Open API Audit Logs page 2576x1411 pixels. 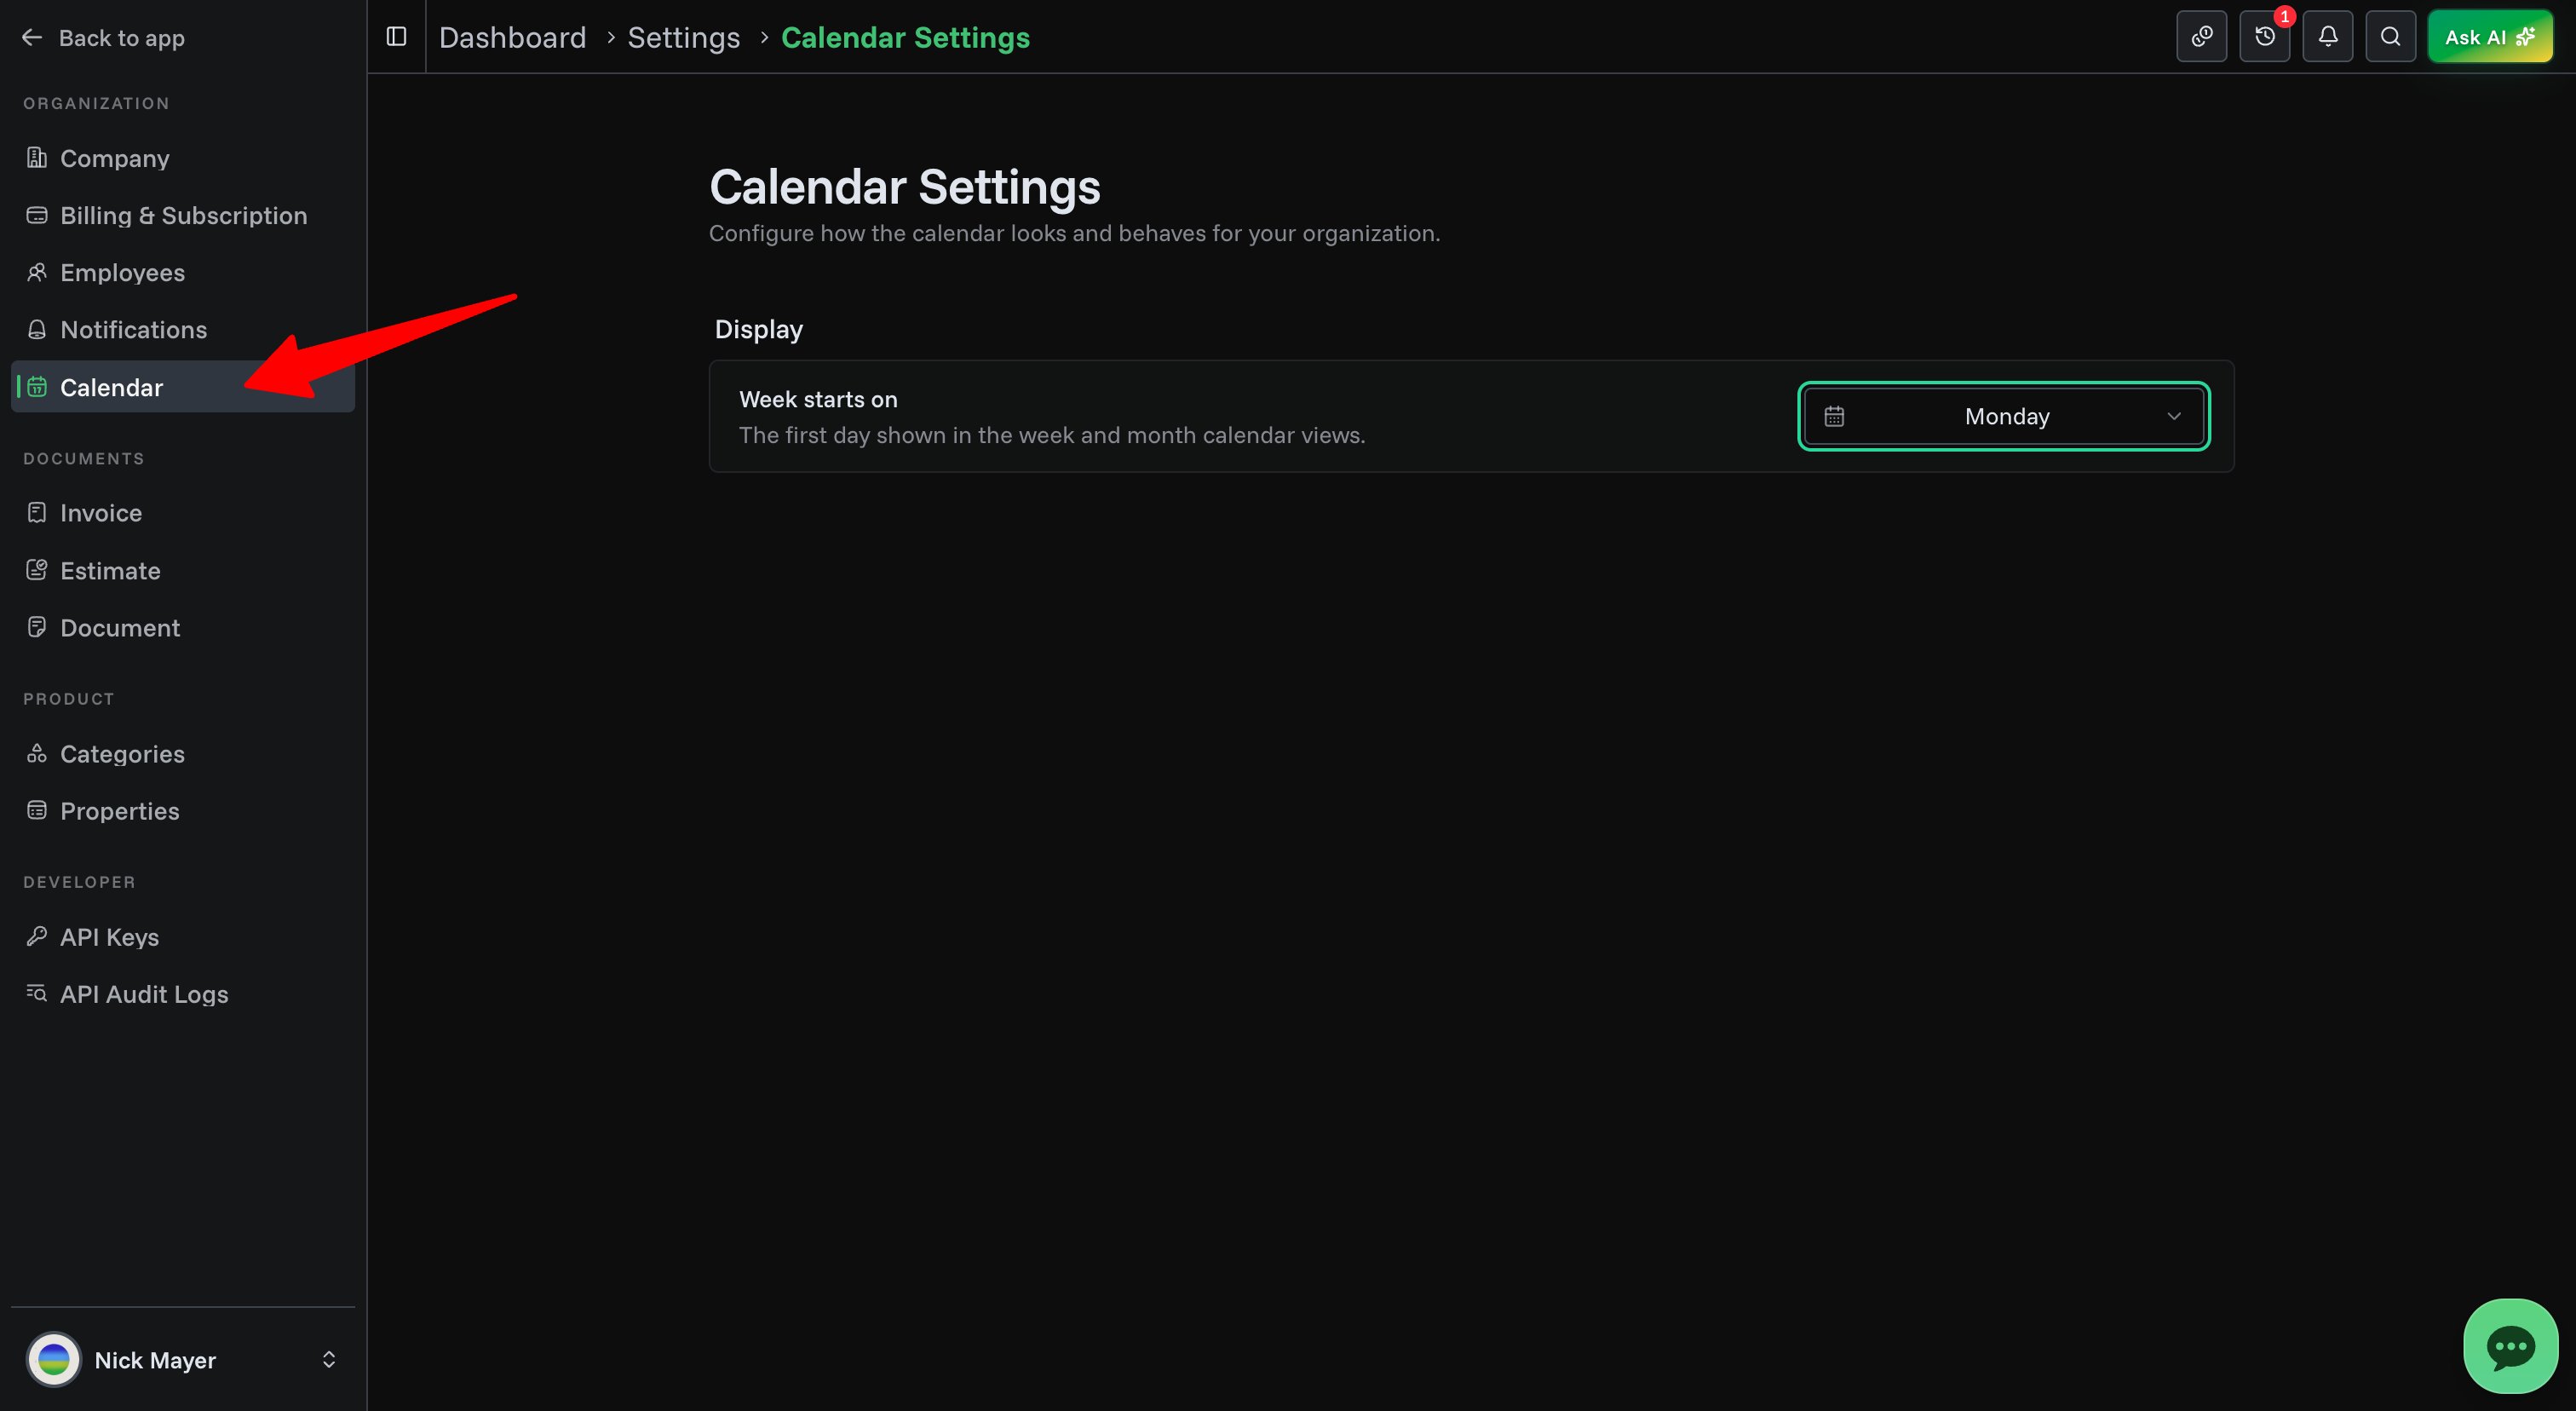click(x=183, y=993)
